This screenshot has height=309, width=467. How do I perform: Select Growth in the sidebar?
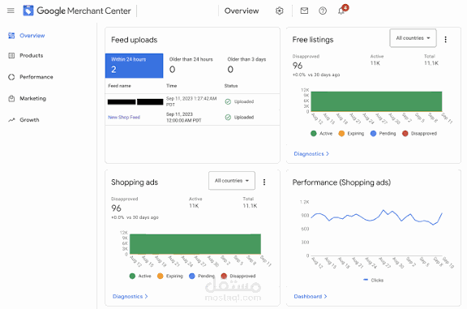click(29, 120)
